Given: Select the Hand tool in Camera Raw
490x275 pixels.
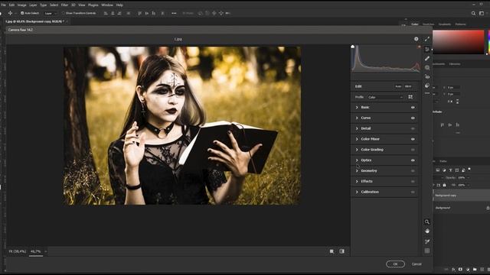Looking at the screenshot, I should (427, 231).
